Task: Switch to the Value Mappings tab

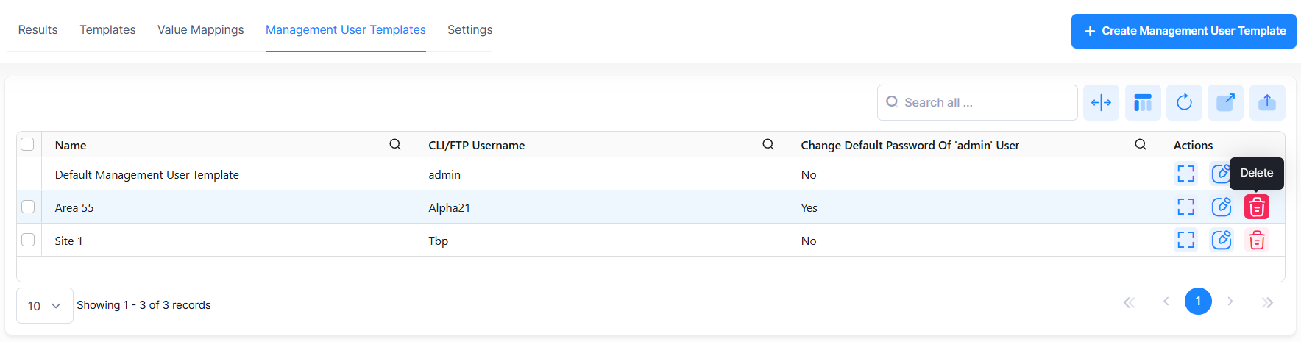Action: (200, 30)
